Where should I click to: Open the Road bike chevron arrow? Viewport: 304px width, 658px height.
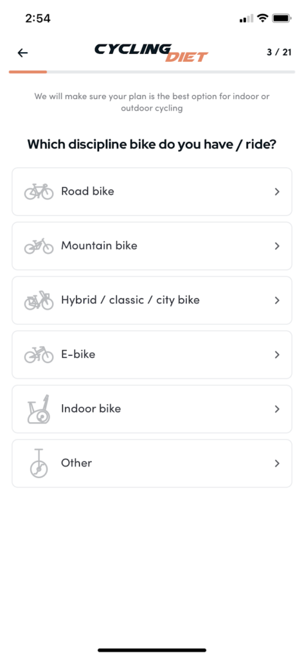coord(277,191)
